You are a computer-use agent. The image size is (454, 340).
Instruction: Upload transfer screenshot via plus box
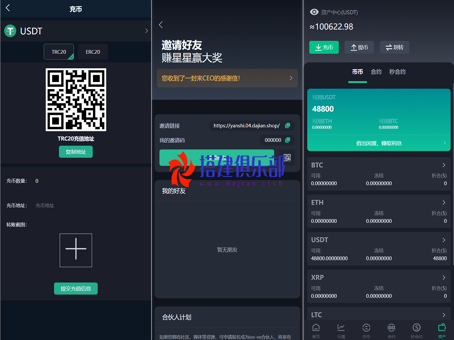tap(76, 250)
